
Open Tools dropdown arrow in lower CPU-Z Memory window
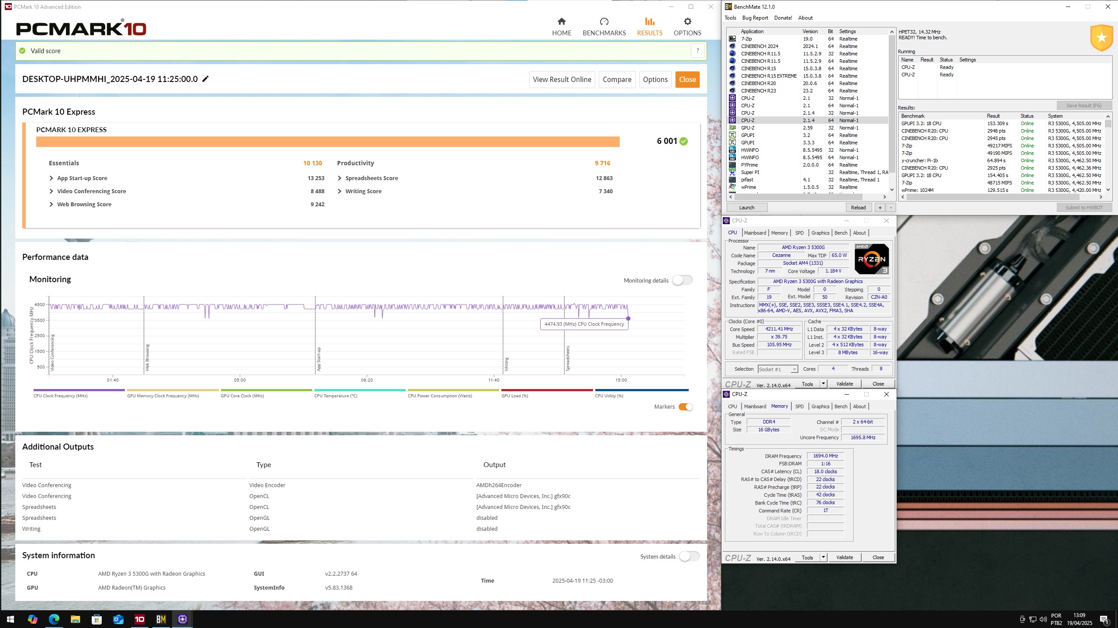pyautogui.click(x=823, y=557)
